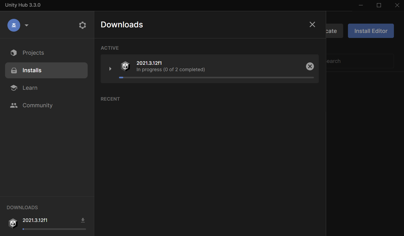This screenshot has width=404, height=236.
Task: Click the sidebar Unity editor icon
Action: [13, 224]
